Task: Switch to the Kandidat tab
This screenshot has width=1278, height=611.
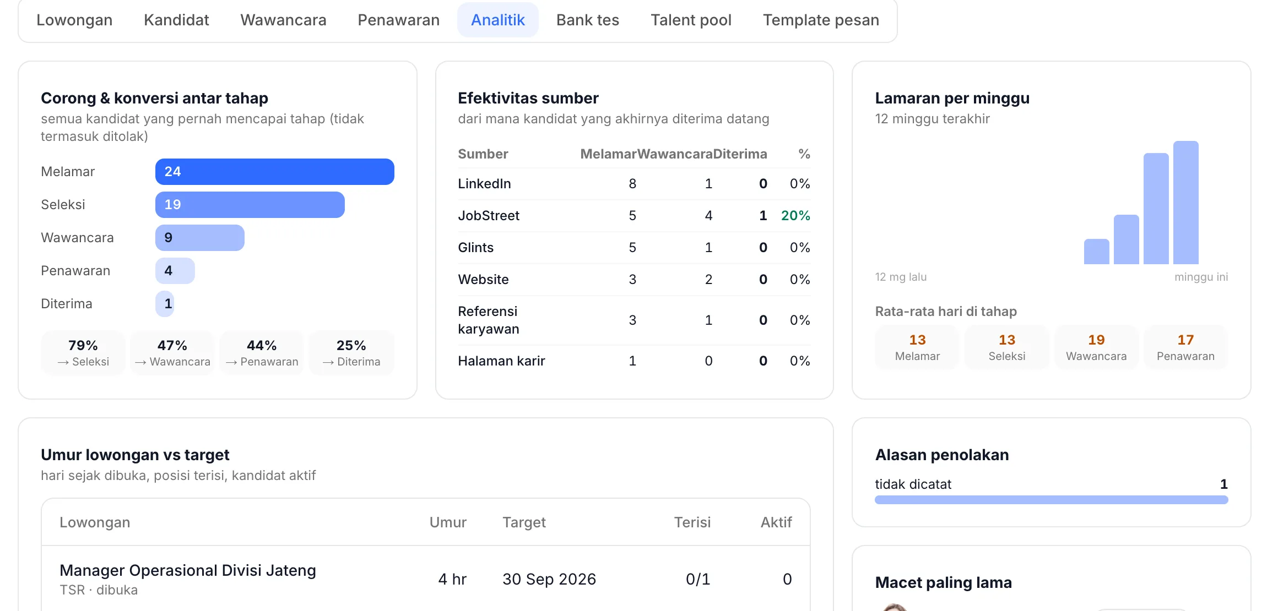Action: pyautogui.click(x=176, y=20)
